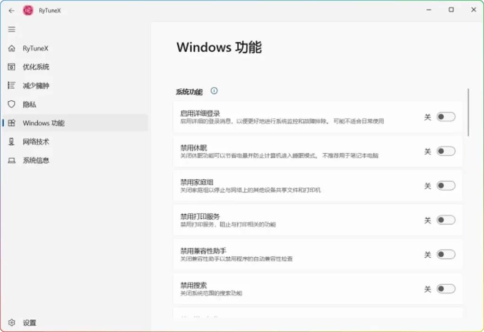The image size is (484, 332).
Task: Go back using the back arrow
Action: point(11,10)
